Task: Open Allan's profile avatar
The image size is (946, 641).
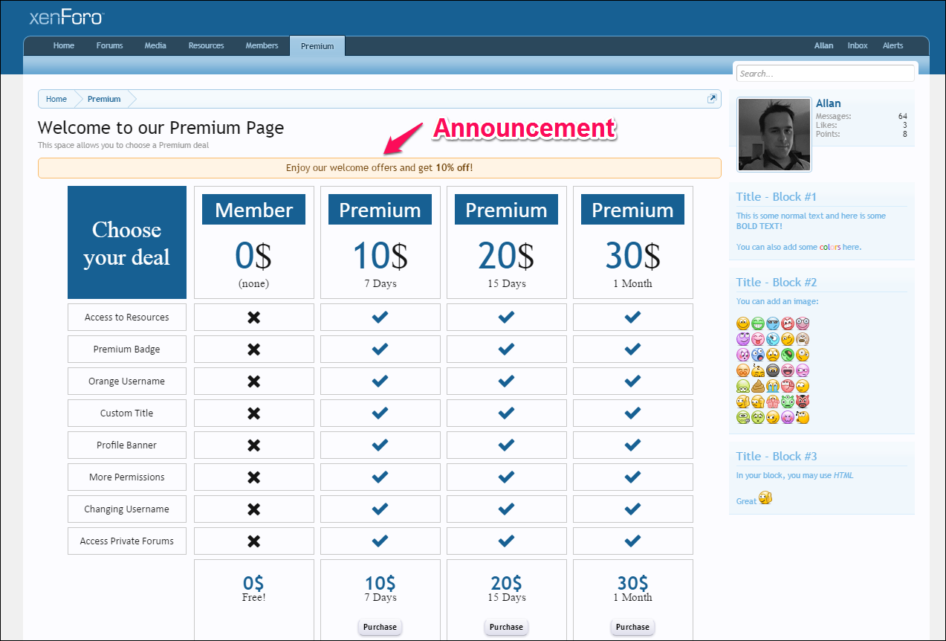Action: click(x=774, y=135)
